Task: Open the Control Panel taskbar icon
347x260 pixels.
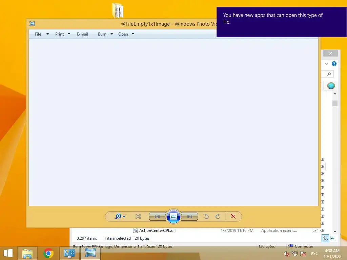Action: pos(69,253)
